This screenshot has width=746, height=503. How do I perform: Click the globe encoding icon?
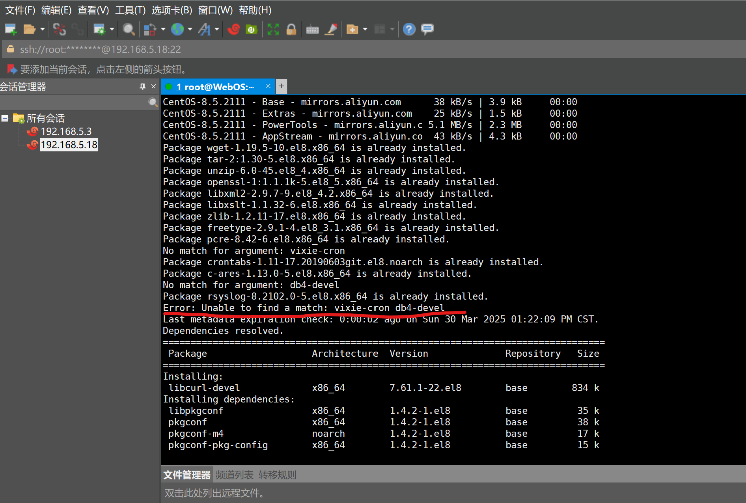click(177, 29)
